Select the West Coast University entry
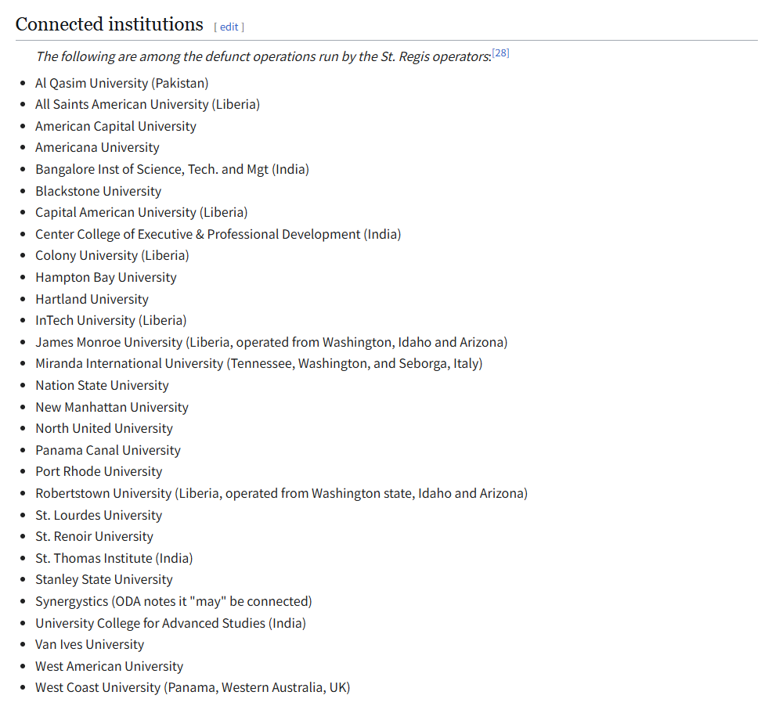Image resolution: width=779 pixels, height=706 pixels. (x=192, y=687)
